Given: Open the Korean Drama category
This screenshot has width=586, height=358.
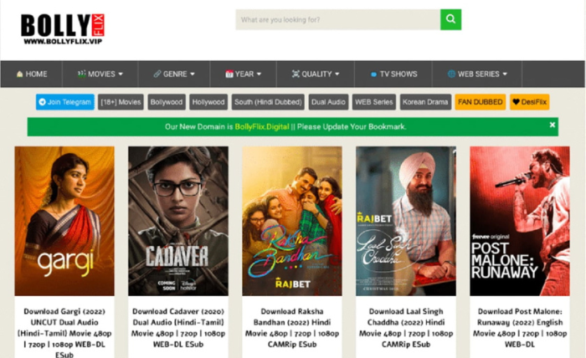Looking at the screenshot, I should pos(425,102).
